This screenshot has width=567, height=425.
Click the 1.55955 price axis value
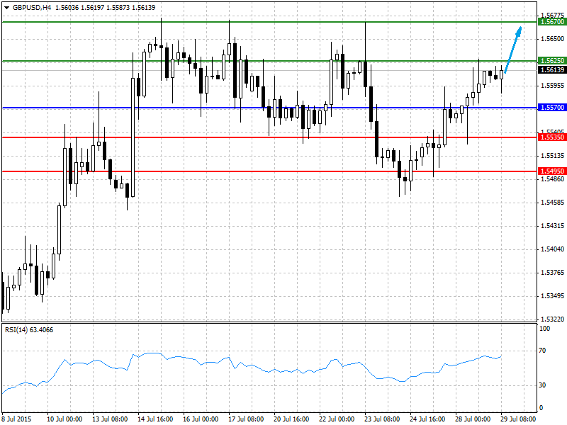(x=552, y=85)
